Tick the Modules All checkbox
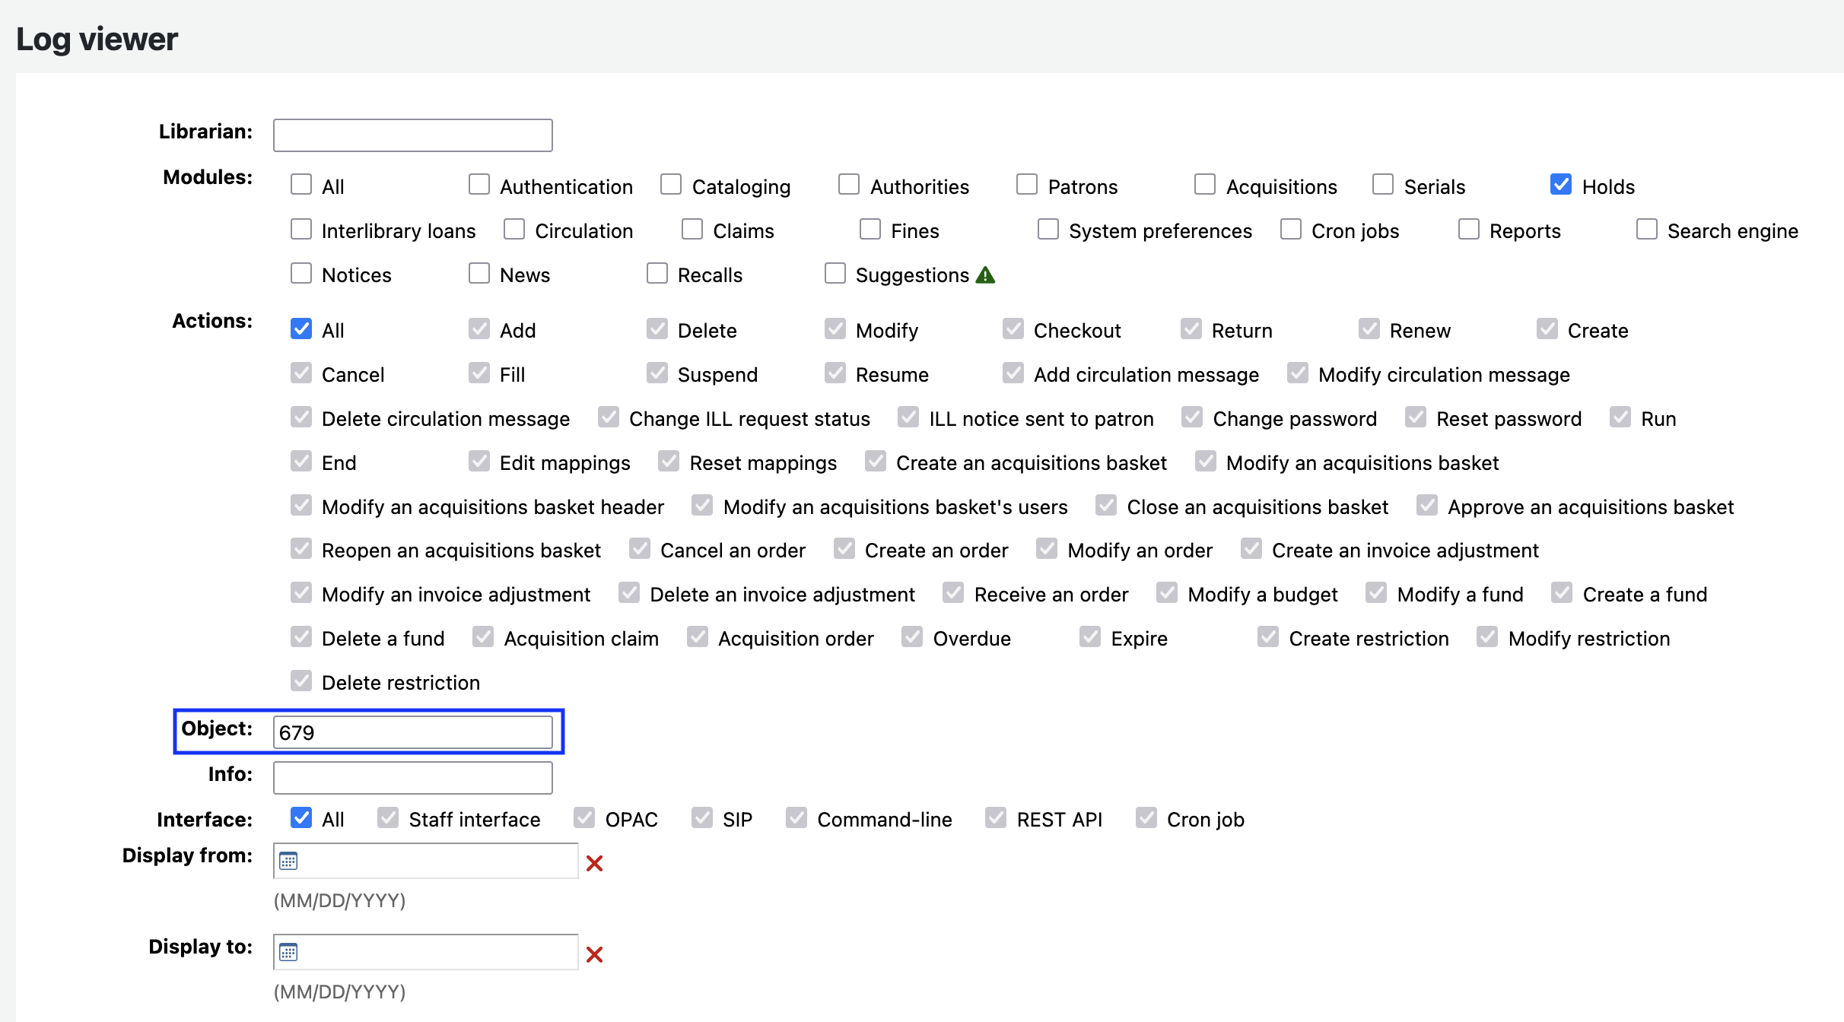This screenshot has height=1022, width=1844. [x=301, y=185]
